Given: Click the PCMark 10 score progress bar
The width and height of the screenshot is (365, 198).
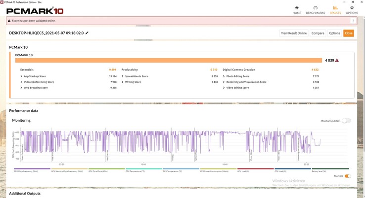Looking at the screenshot, I should pyautogui.click(x=168, y=61).
